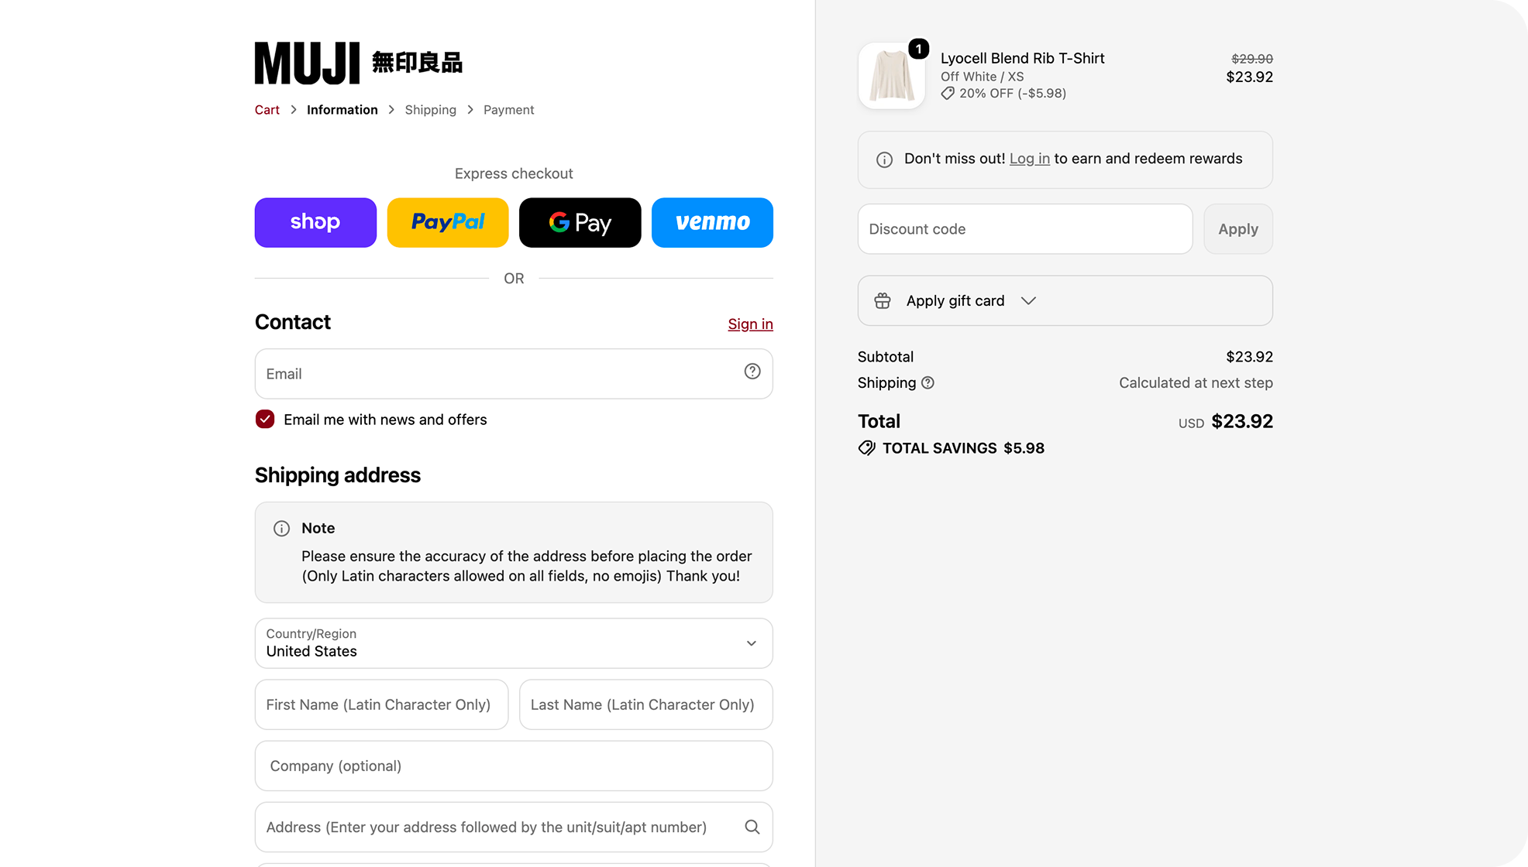The width and height of the screenshot is (1528, 867).
Task: Click the 20% OFF discount tag icon
Action: [948, 94]
